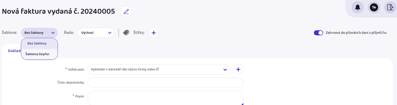Click the pencil icon to edit invoice number

pos(126,11)
